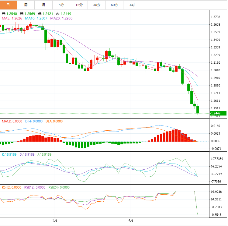Click the 高:1.2569 high price value
The height and width of the screenshot is (226, 228).
(27, 14)
